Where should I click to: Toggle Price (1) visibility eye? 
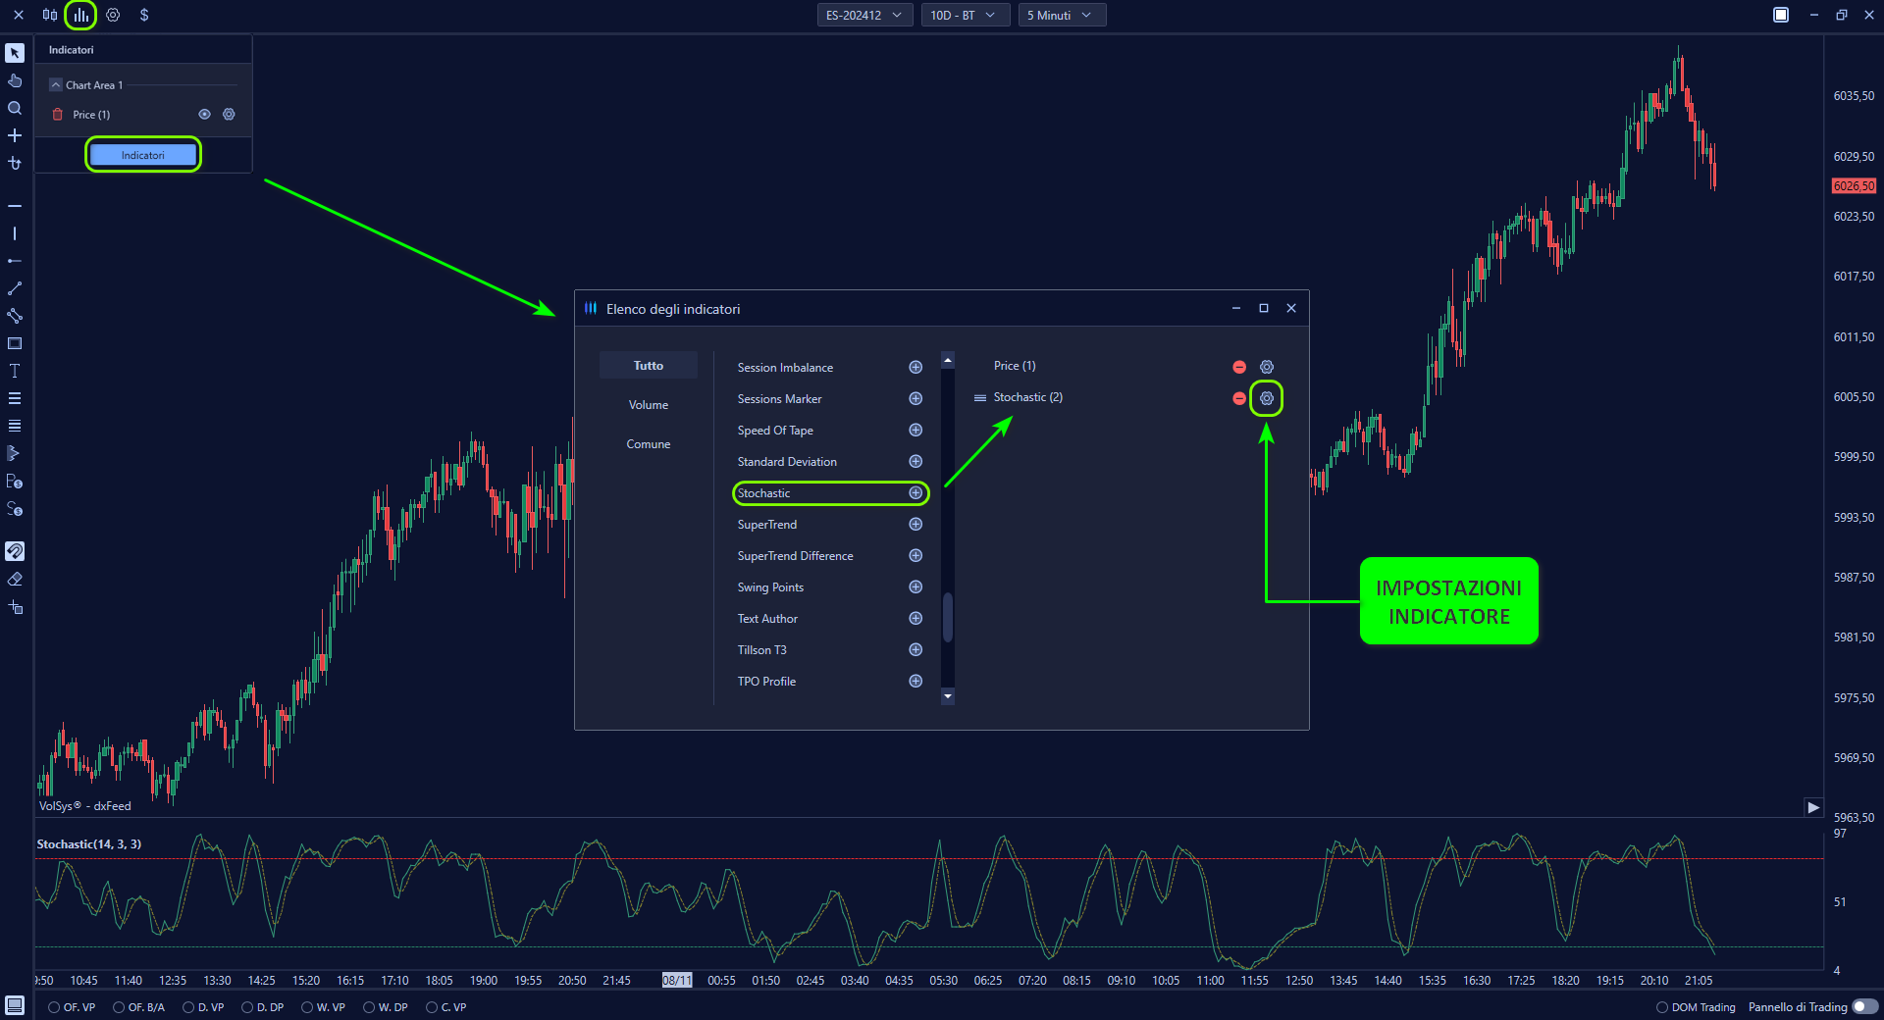point(204,115)
